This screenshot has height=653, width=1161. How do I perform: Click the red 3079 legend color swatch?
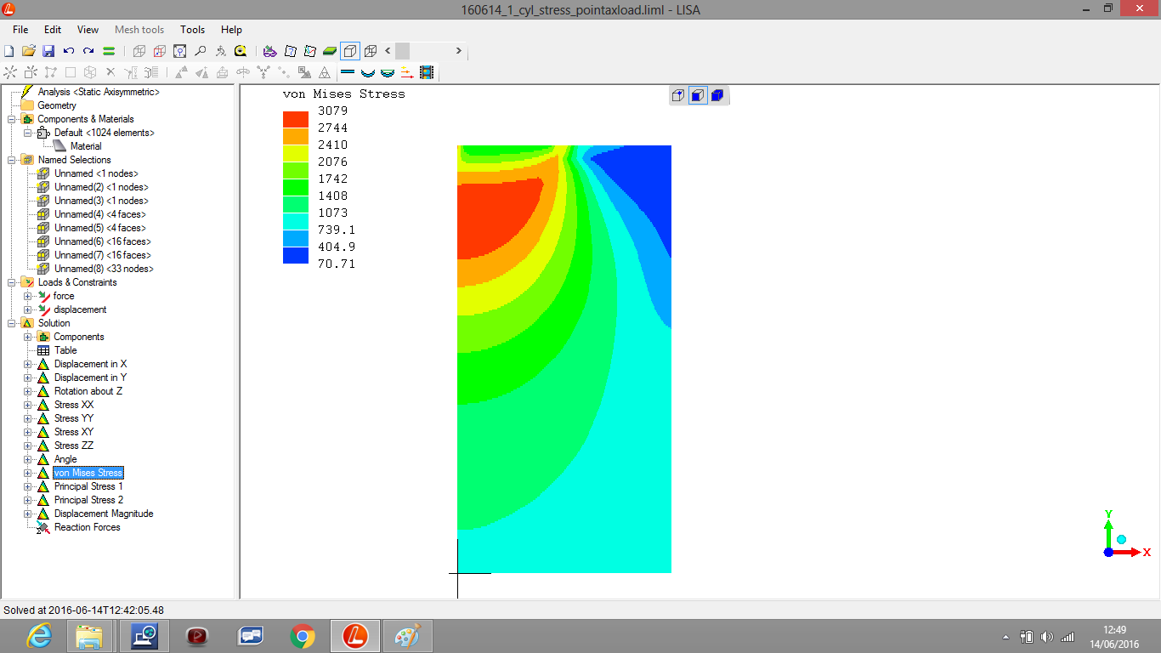(296, 119)
